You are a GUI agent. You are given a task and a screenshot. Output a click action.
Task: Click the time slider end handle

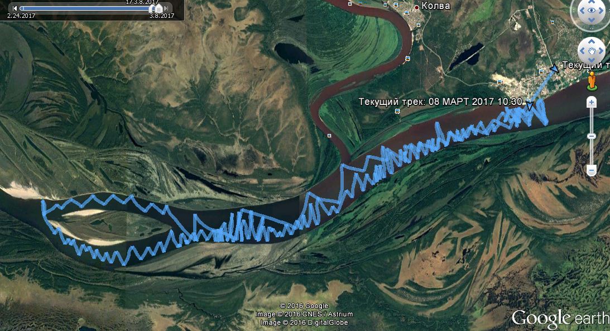point(158,8)
